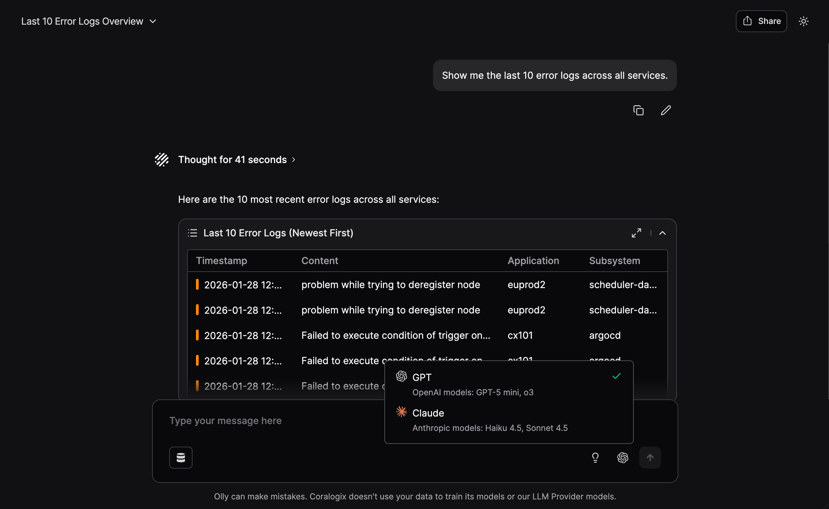The width and height of the screenshot is (829, 509).
Task: Expand the error logs table to fullscreen
Action: 636,233
